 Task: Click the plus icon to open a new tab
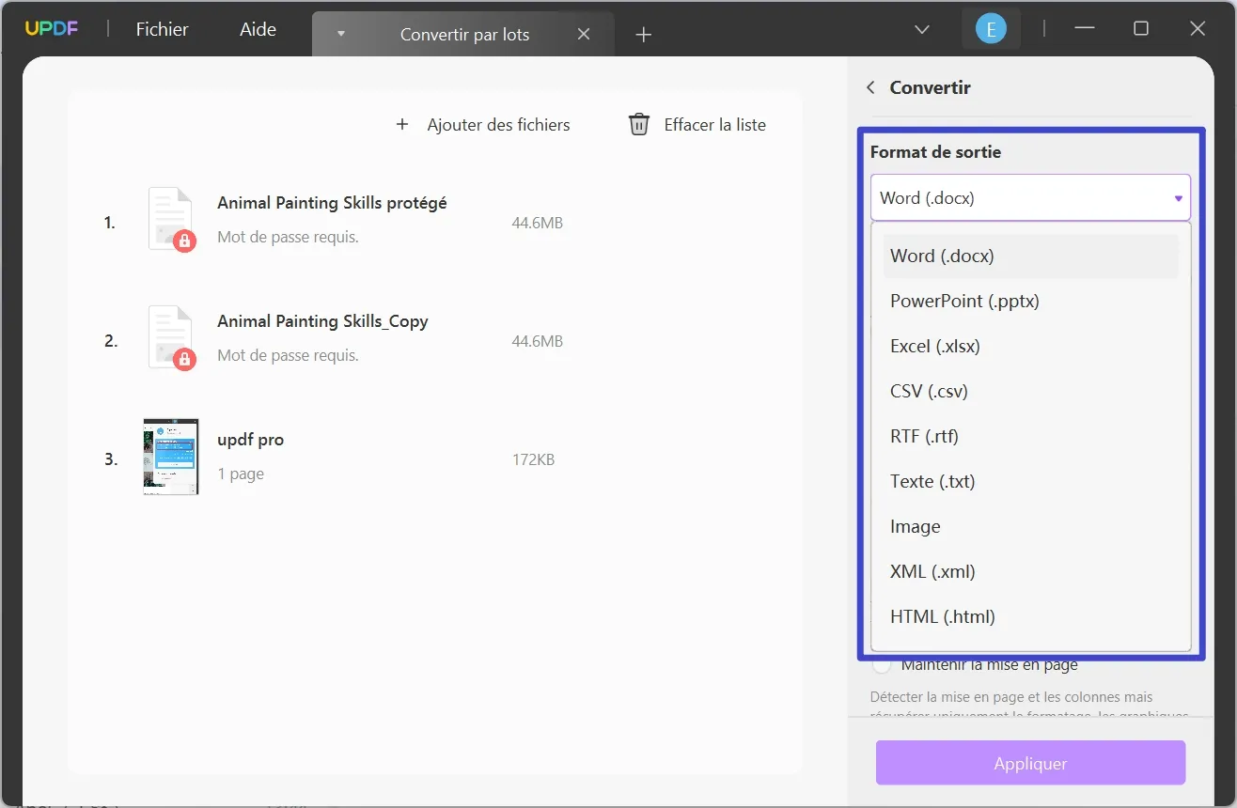click(x=643, y=34)
